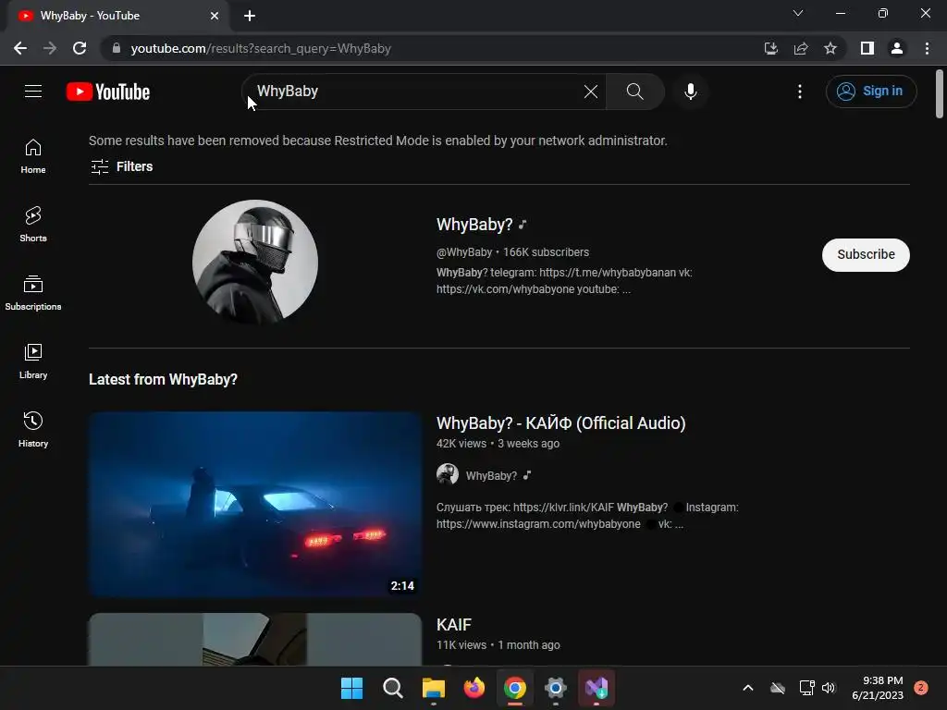Open the WhyBaby? channel title

tap(474, 225)
